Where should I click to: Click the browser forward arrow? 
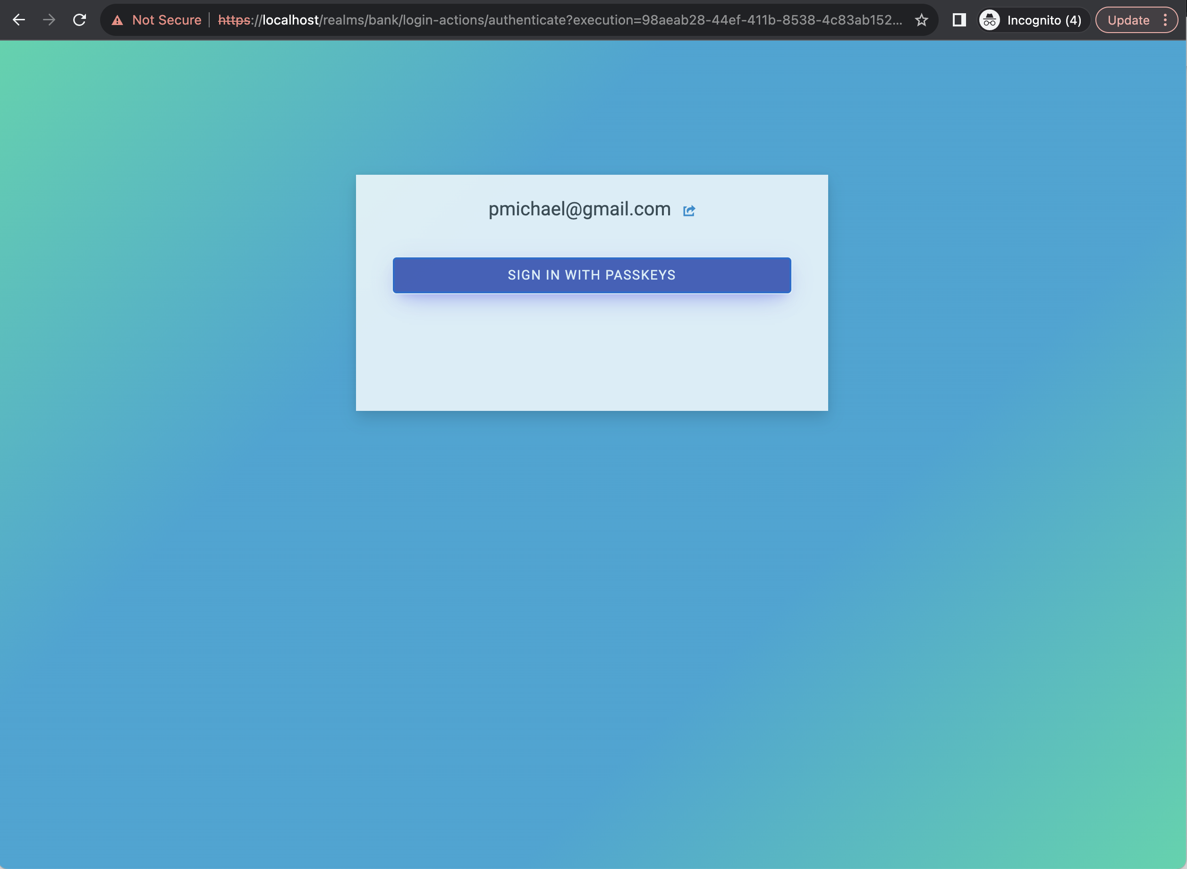point(49,20)
